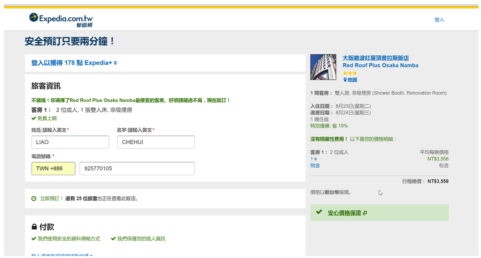The width and height of the screenshot is (481, 258).
Task: Click the Red Roof Plus hotel thumbnail
Action: pos(323,67)
